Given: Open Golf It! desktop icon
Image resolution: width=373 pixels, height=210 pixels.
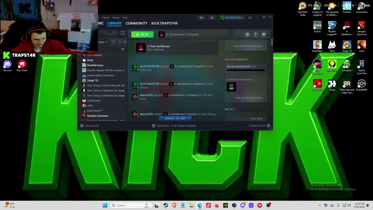Looking at the screenshot, I should pyautogui.click(x=317, y=27).
